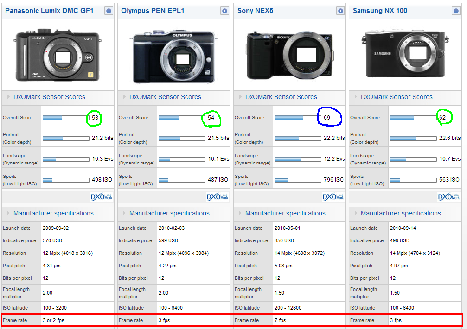
Task: Click the '487 ISO' Sports value
Action: [x=218, y=180]
